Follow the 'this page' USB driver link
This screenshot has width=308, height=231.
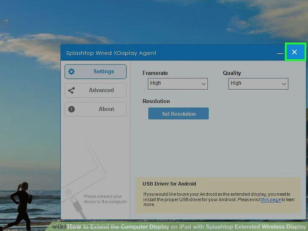click(271, 200)
